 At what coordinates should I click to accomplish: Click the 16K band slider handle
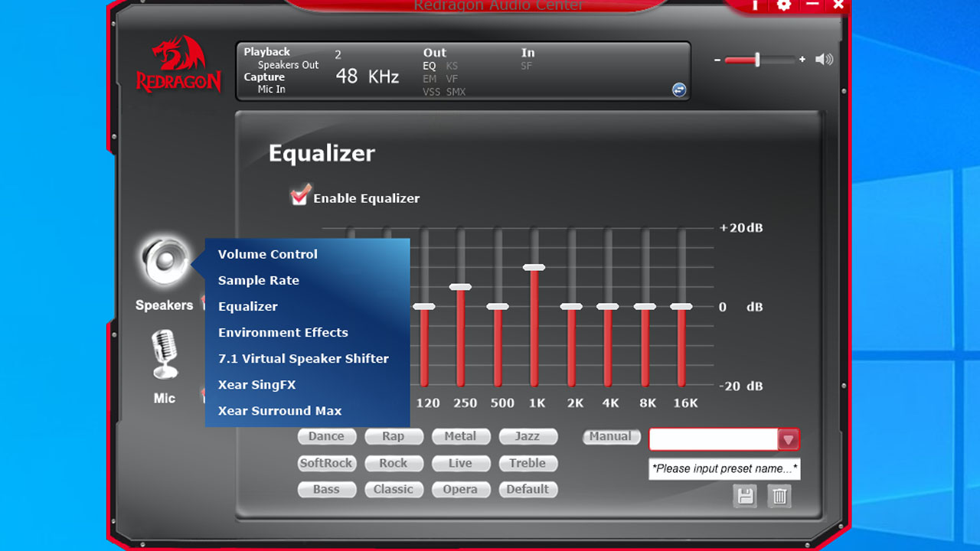coord(681,306)
